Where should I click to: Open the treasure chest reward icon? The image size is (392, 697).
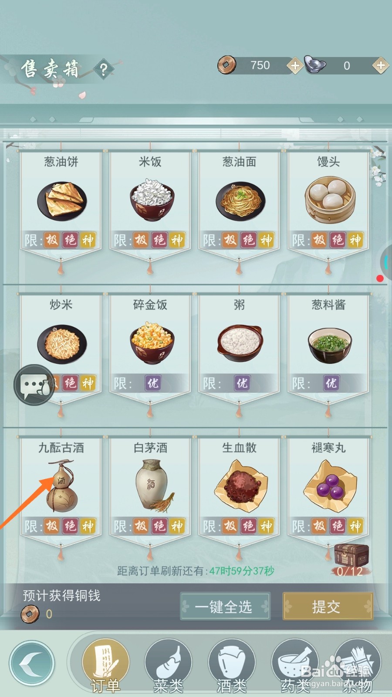(351, 555)
